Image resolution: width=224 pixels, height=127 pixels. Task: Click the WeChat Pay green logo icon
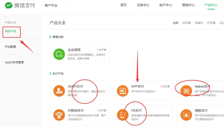tap(9, 5)
